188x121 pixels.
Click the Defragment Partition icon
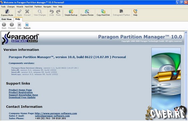[122, 13]
